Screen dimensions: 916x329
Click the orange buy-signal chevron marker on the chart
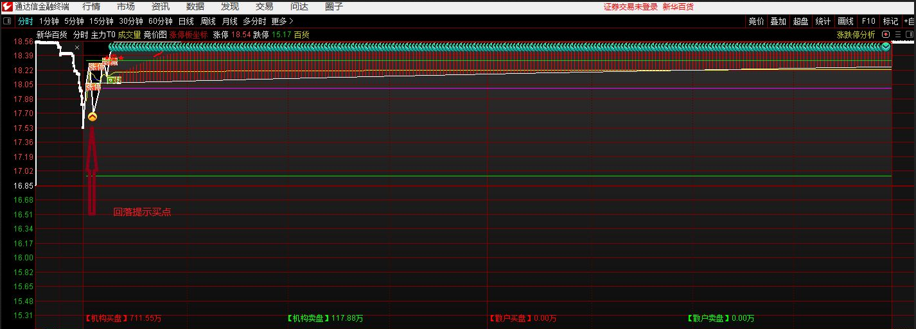click(92, 117)
